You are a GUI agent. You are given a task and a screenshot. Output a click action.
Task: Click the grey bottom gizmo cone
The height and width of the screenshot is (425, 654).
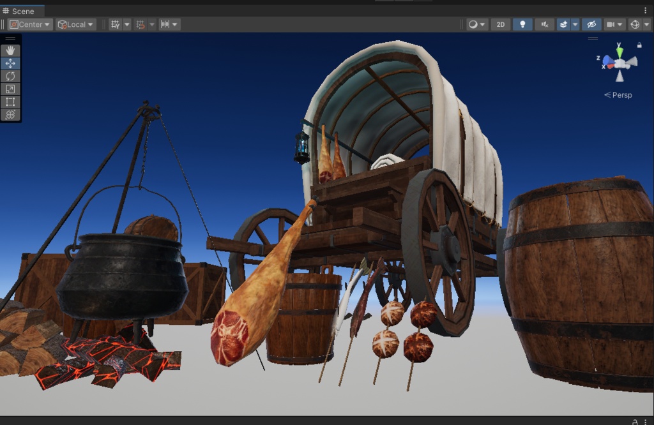(620, 76)
